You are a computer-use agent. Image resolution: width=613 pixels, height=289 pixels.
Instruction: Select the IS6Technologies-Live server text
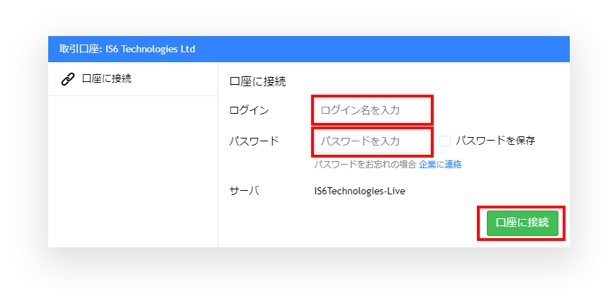(x=360, y=191)
